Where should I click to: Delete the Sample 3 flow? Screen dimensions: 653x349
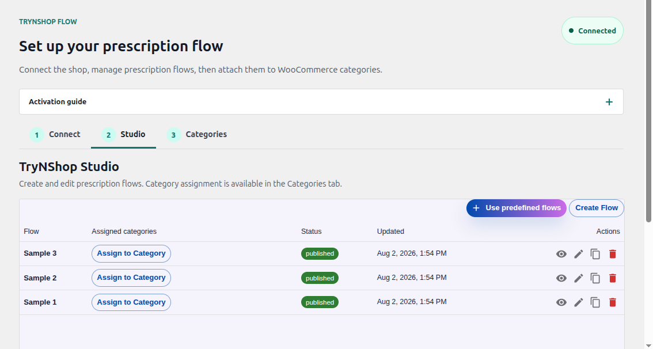tap(613, 254)
